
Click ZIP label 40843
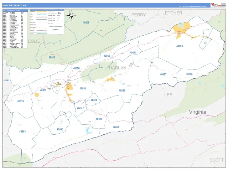189,74
